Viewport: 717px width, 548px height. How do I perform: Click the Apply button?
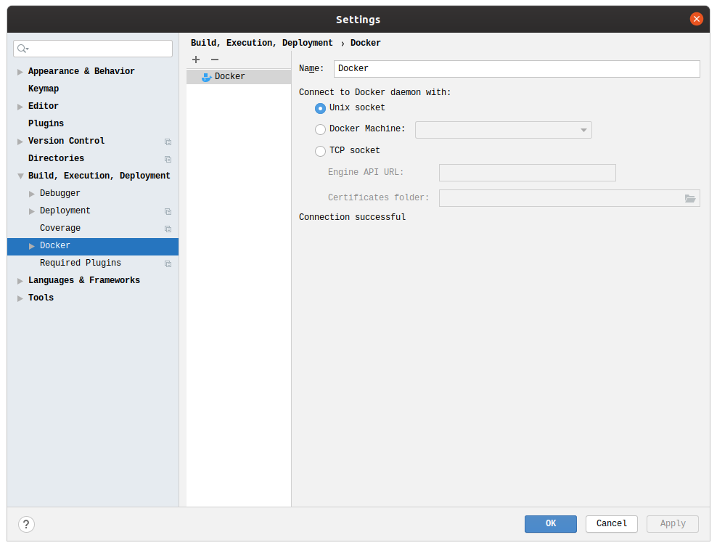coord(673,524)
